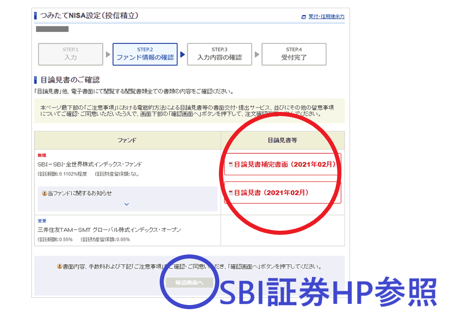Image resolution: width=457 pixels, height=321 pixels.
Task: Select the STEP.3 入力内容の確認 step
Action: (219, 54)
